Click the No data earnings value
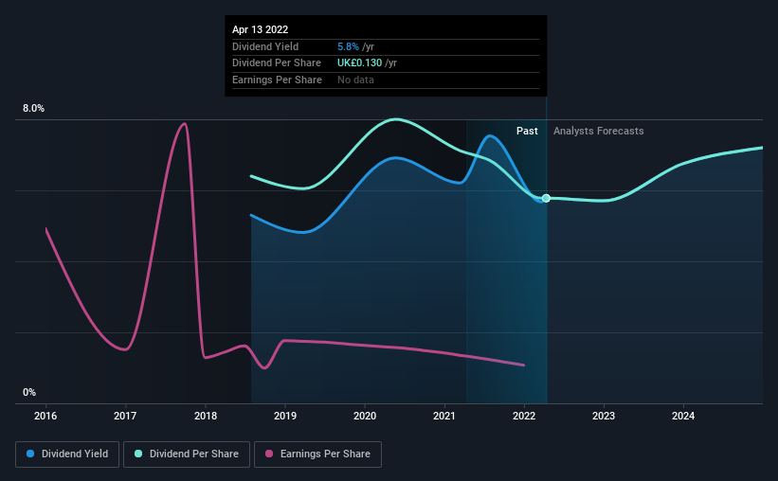This screenshot has width=778, height=481. (x=355, y=80)
